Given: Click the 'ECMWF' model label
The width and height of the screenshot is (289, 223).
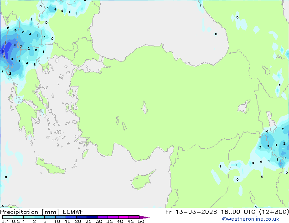Looking at the screenshot, I should [x=73, y=212].
